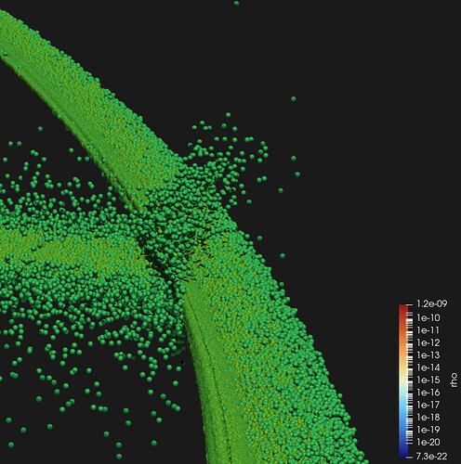Viewport: 461px width, 464px height.
Task: Click the legend maximum value 1.2e-09
Action: (x=432, y=303)
